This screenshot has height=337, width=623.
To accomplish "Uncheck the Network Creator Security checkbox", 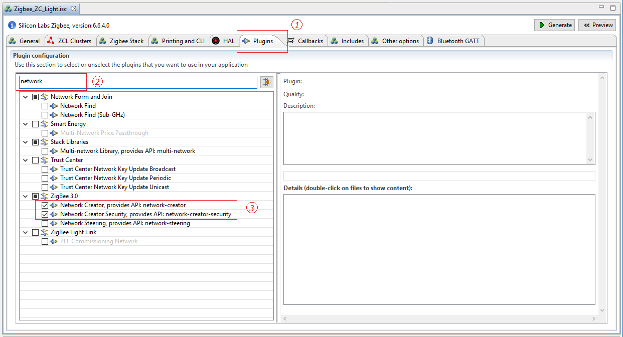I will click(45, 214).
